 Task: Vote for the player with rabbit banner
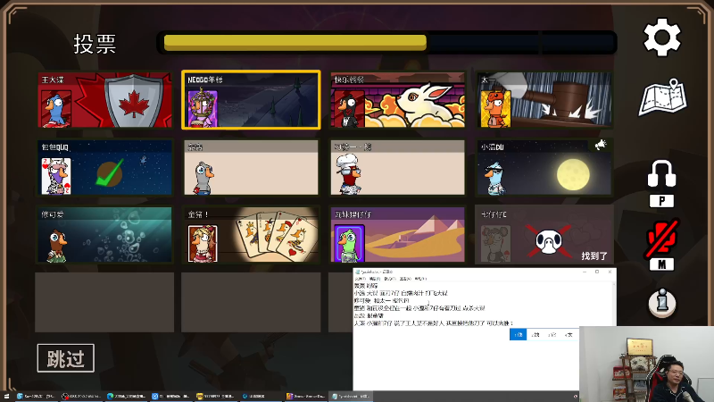coord(398,100)
